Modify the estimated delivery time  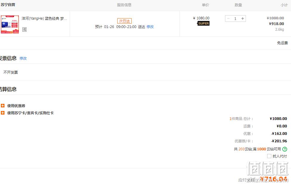[150, 27]
